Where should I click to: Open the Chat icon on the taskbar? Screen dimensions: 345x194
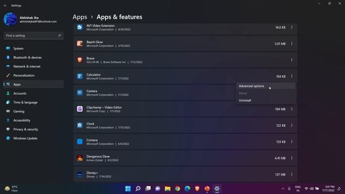(x=158, y=189)
